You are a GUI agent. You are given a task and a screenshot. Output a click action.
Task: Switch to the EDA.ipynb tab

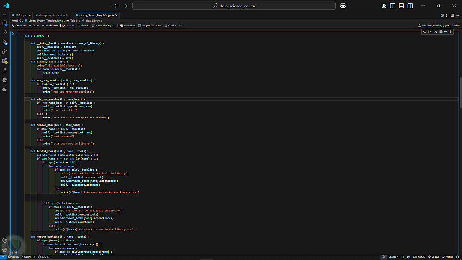point(20,15)
